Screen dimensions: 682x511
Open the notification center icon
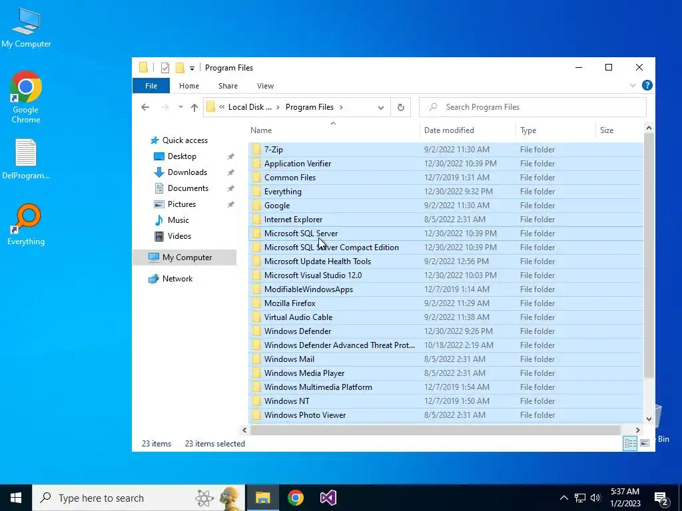[x=661, y=498]
